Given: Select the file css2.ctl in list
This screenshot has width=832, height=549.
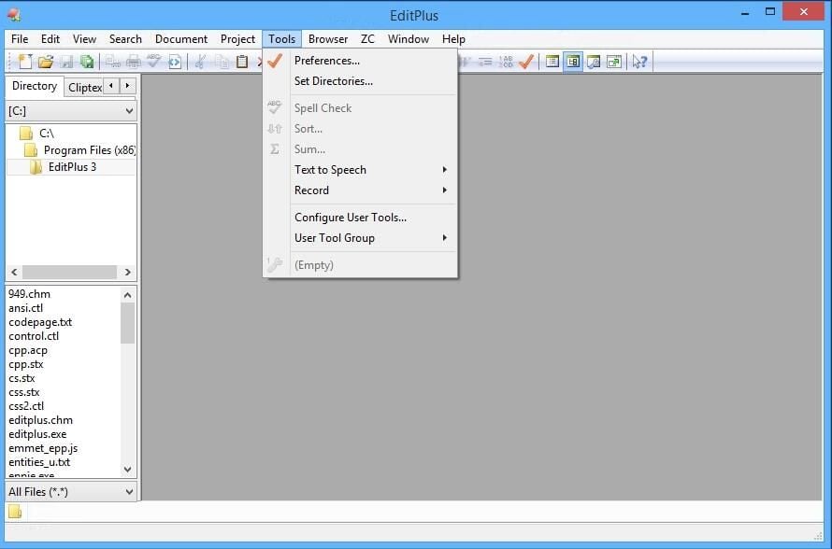Looking at the screenshot, I should click(26, 406).
